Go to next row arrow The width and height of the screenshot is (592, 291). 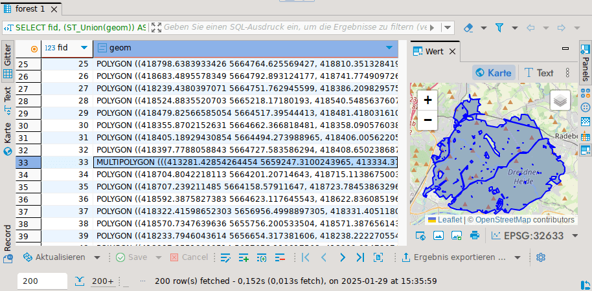pos(343,257)
